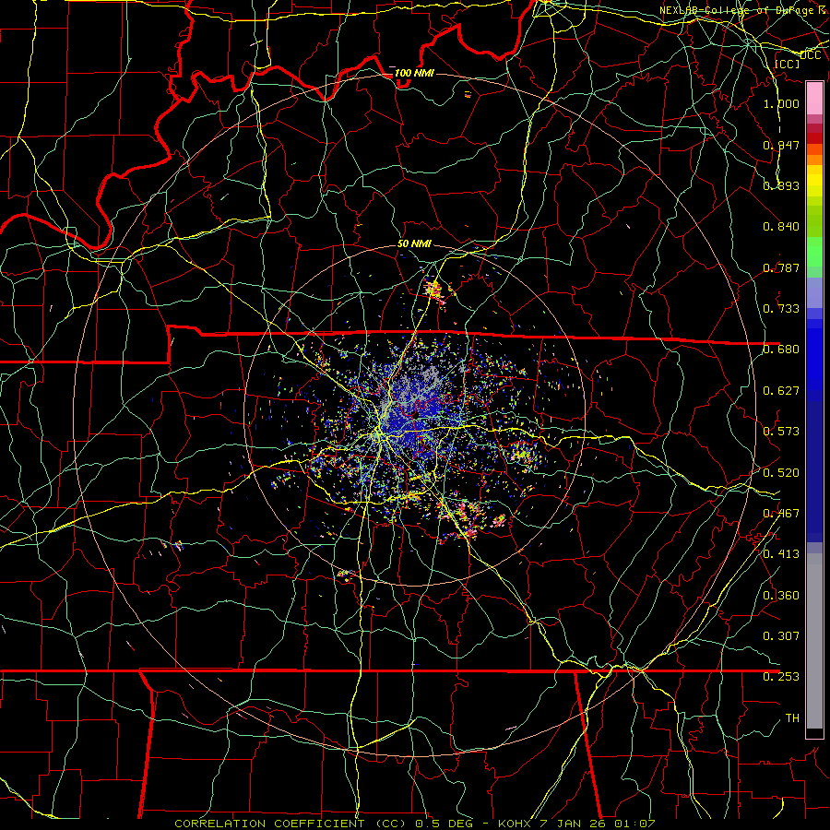Pick the bright green segment of the color scale

[x=814, y=252]
